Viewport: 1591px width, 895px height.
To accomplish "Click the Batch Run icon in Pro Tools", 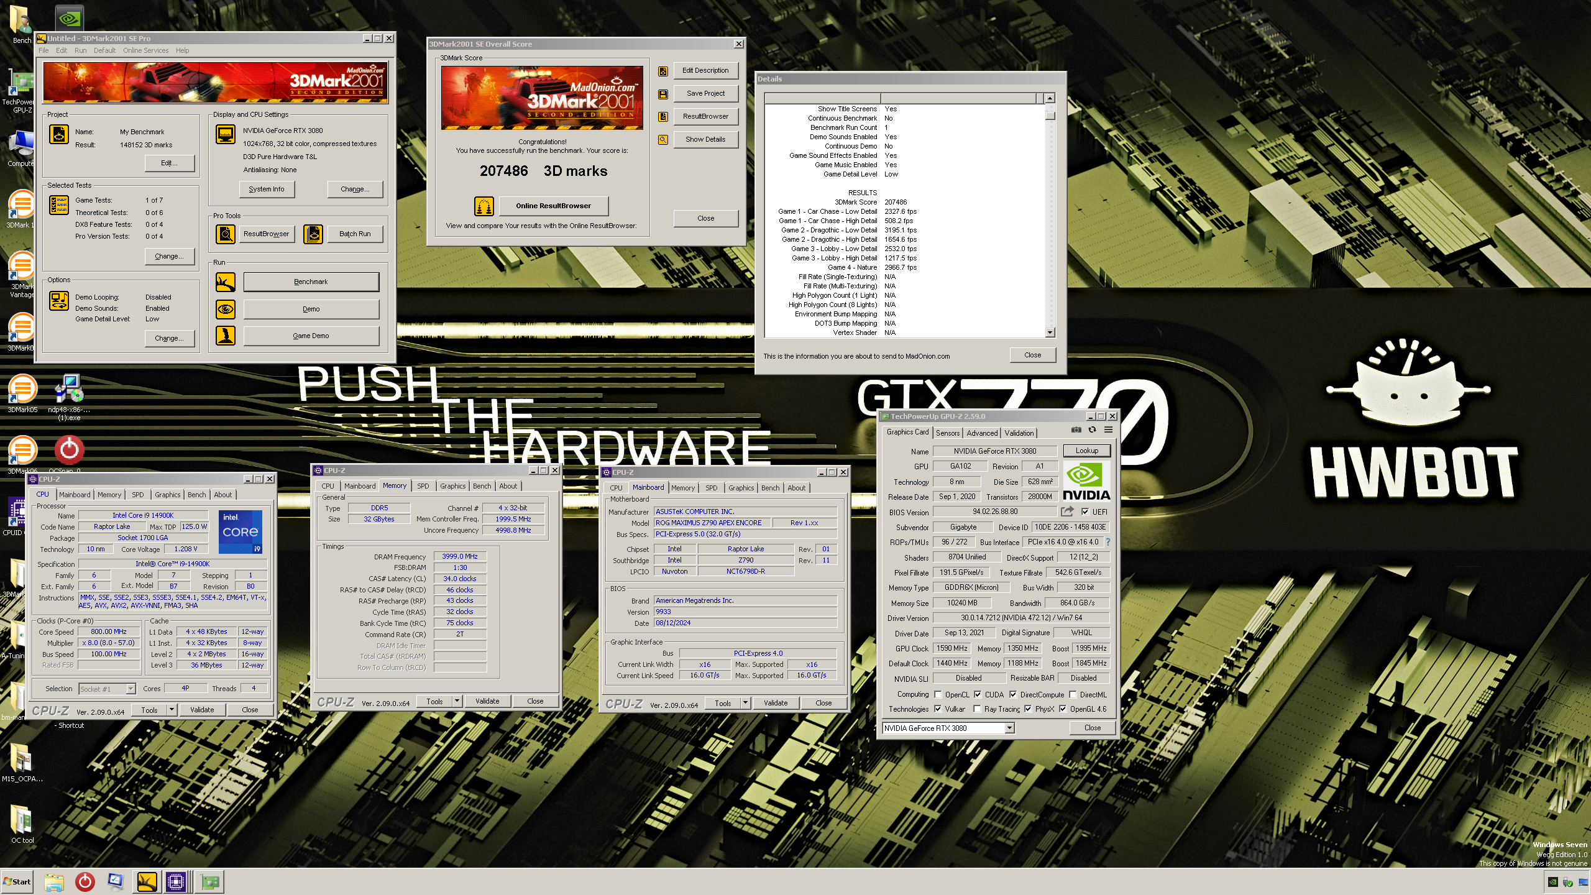I will pyautogui.click(x=314, y=234).
